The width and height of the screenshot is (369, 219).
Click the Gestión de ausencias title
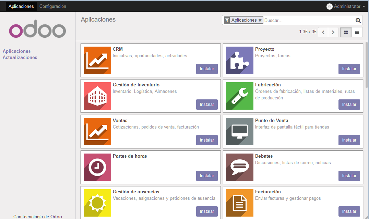[x=136, y=192]
